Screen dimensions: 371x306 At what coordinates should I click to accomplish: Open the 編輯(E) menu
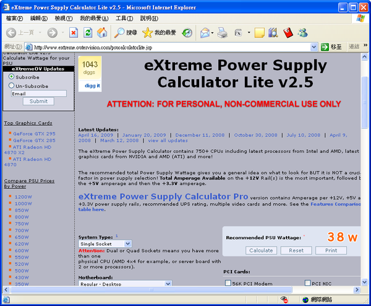[x=39, y=18]
